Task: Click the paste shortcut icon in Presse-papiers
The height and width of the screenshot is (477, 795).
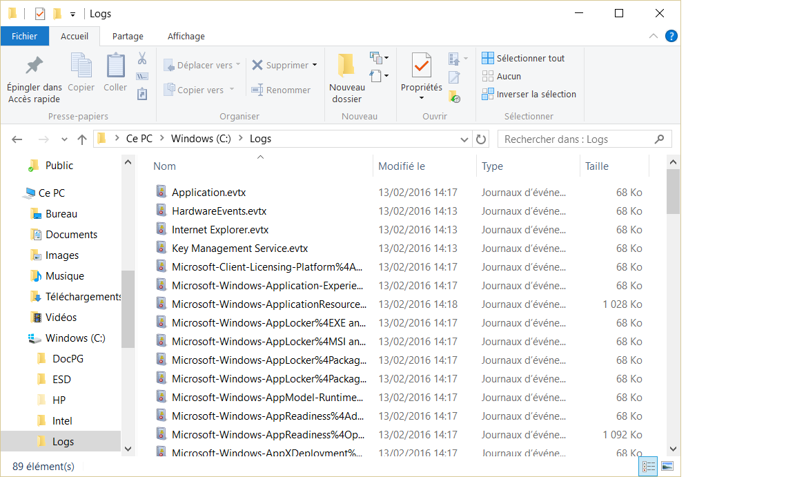Action: [x=142, y=94]
